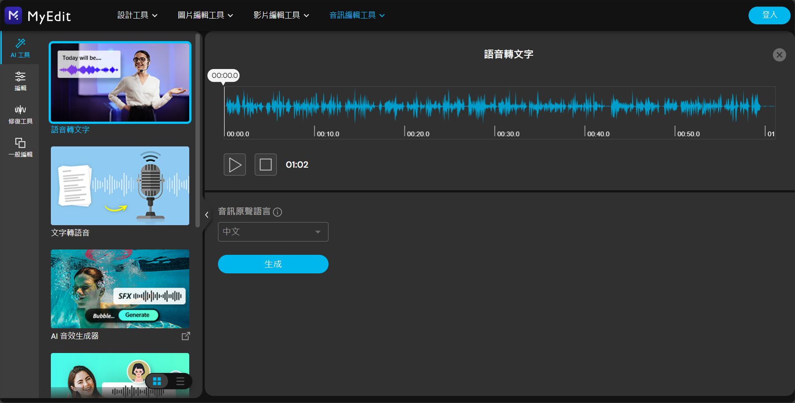Screen dimensions: 795x403
Task: Click the info icon beside 音訊原聲語言
Action: click(x=278, y=212)
